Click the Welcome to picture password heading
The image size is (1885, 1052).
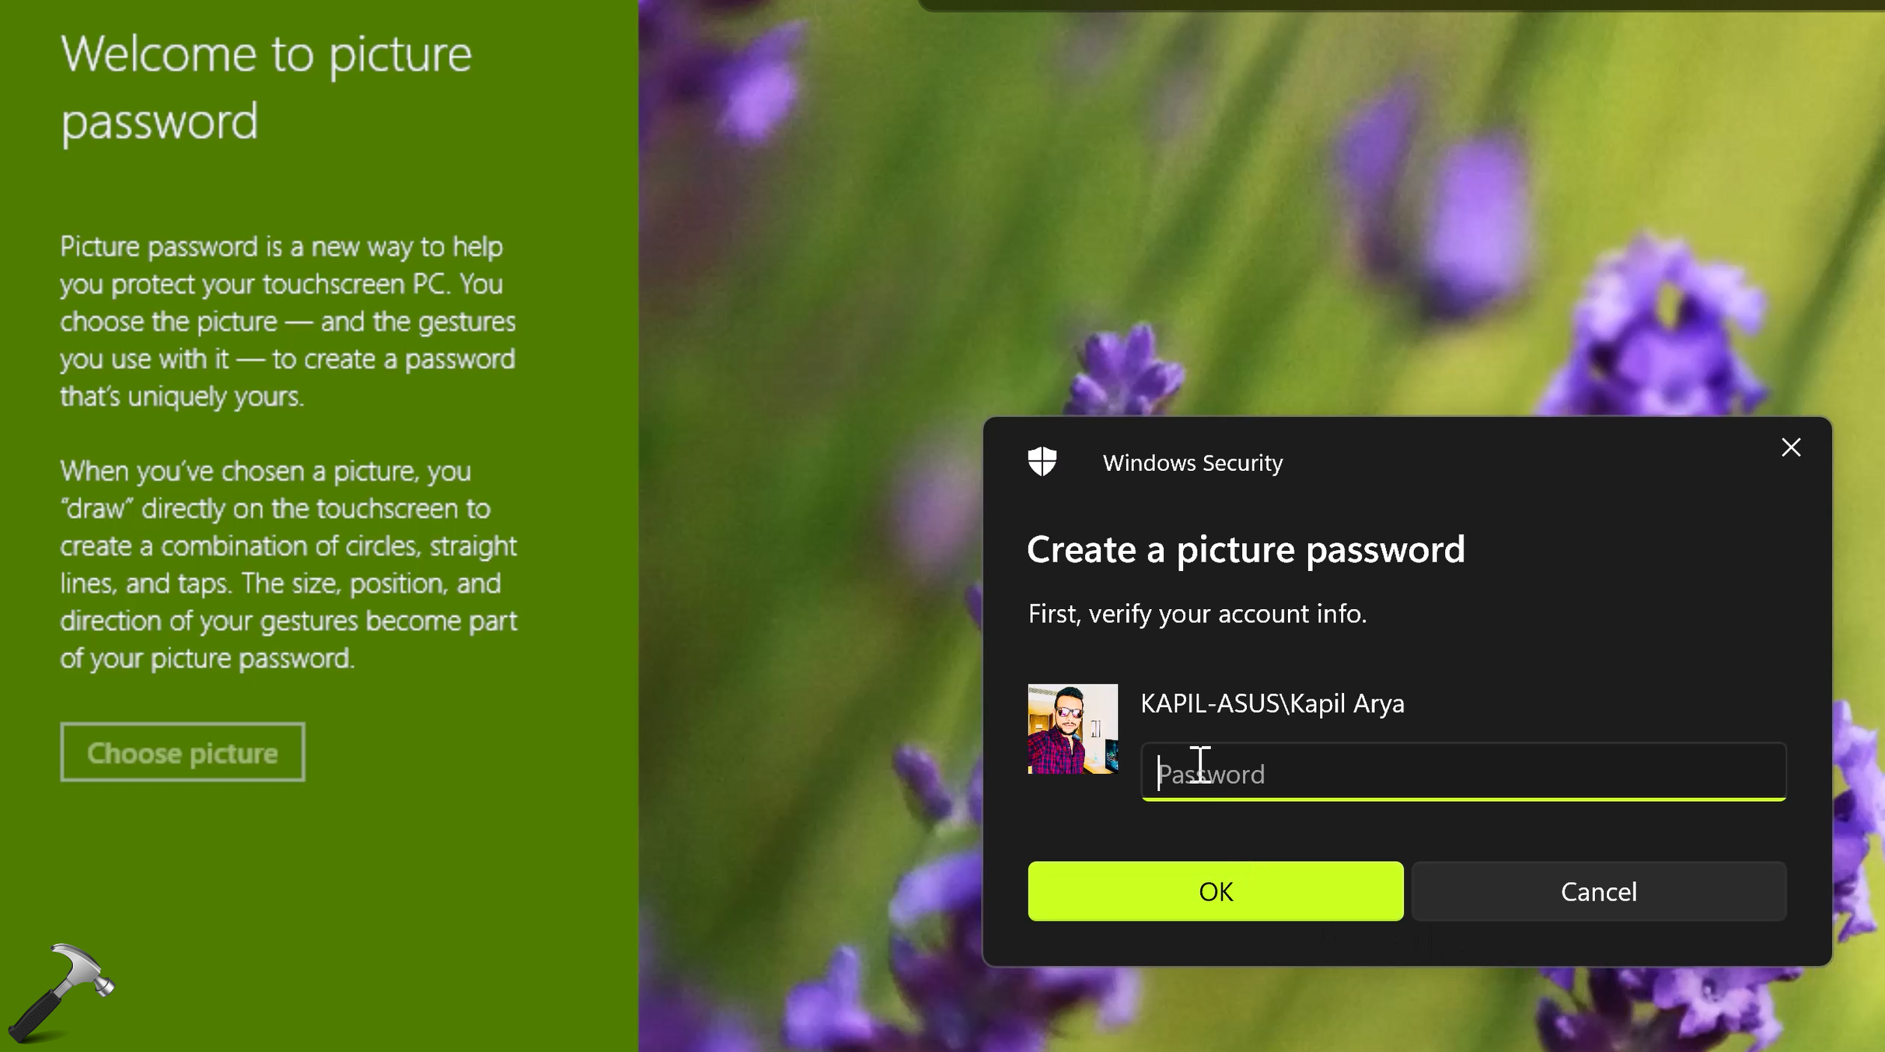(266, 87)
